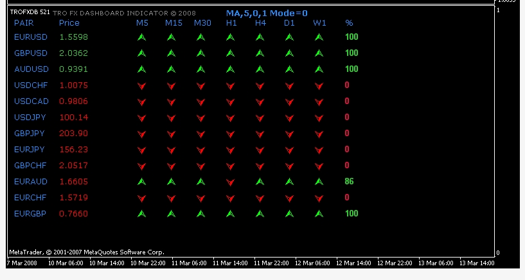Click the USDJPY M30 red down arrow
525x280 pixels.
pos(200,118)
